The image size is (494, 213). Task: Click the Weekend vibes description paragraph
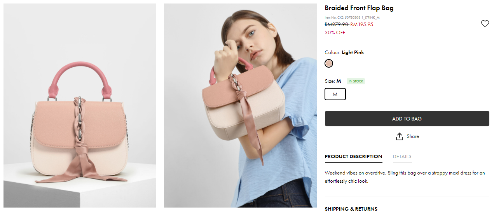pyautogui.click(x=405, y=177)
